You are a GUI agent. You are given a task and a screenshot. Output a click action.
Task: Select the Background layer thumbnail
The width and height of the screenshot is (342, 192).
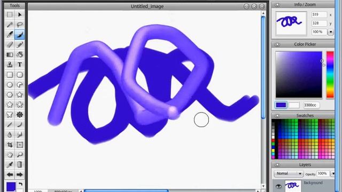tap(293, 186)
